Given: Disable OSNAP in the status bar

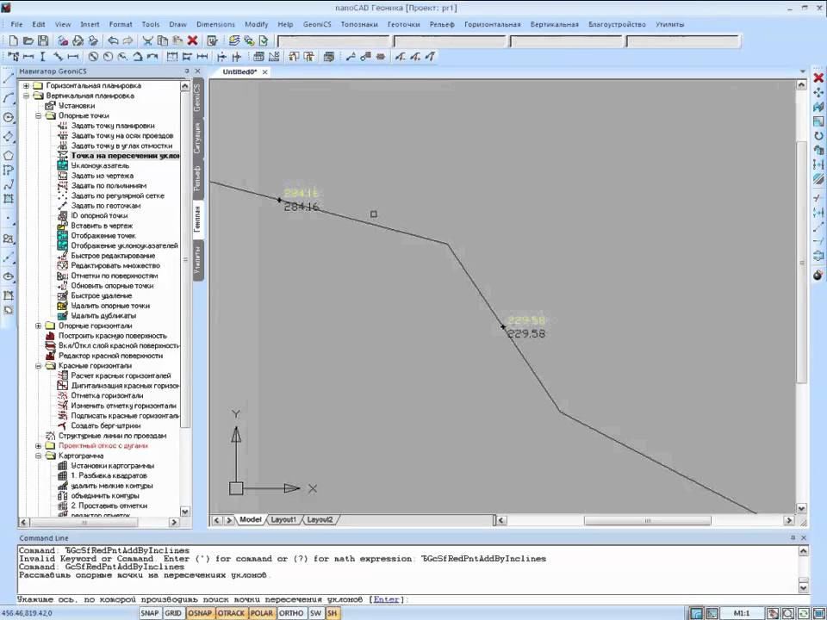Looking at the screenshot, I should pyautogui.click(x=200, y=613).
